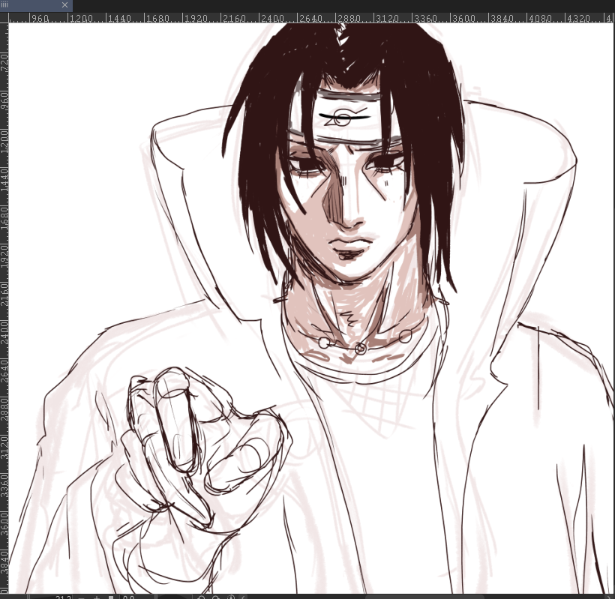Screen dimensions: 615x599
Task: Click the 2400 mark on the horizontal ruler
Action: click(x=273, y=19)
